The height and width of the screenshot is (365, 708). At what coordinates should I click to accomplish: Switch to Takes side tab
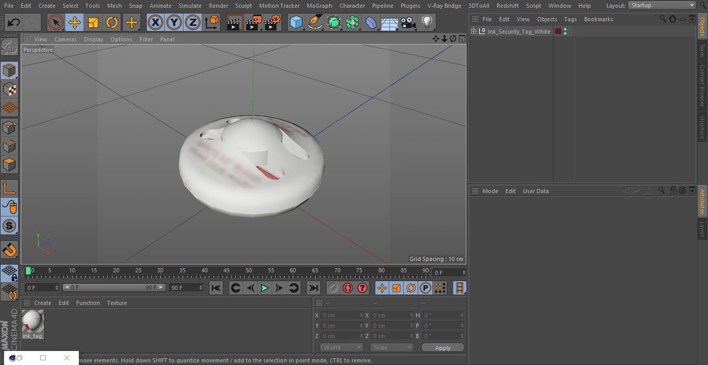(702, 50)
